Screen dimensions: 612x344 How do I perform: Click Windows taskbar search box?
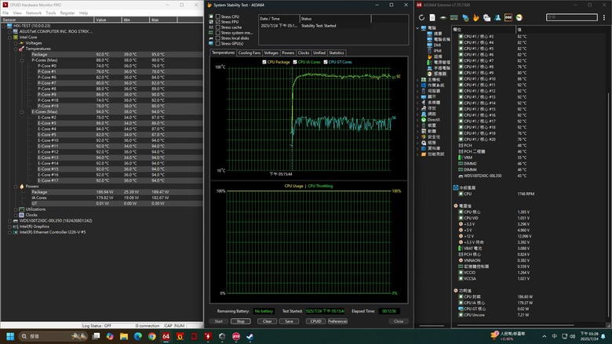(53, 336)
